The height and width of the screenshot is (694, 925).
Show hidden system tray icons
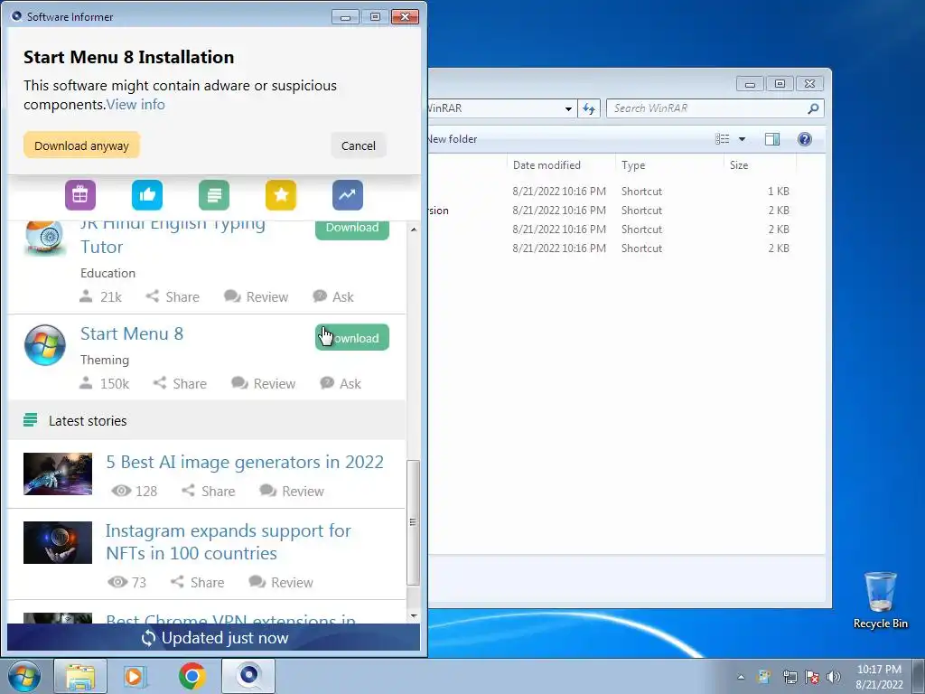coord(741,677)
